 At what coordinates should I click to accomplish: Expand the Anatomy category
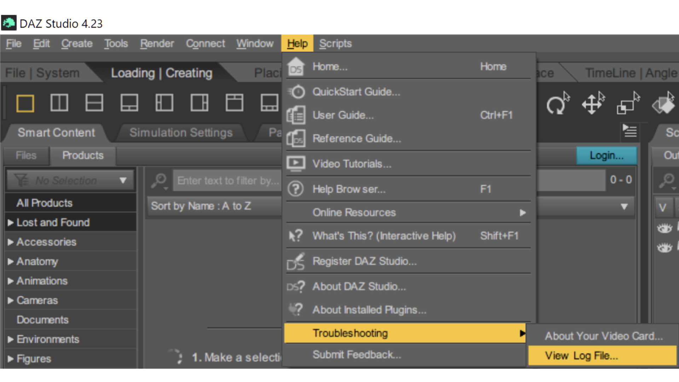coord(11,261)
